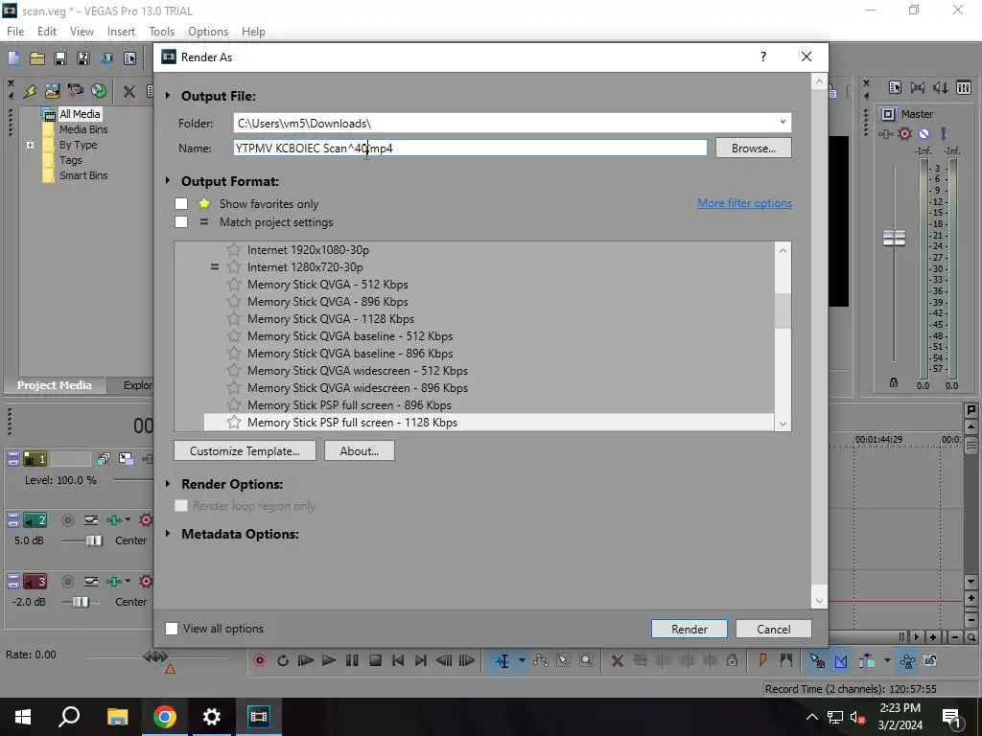The height and width of the screenshot is (736, 982).
Task: Open track 2 automation settings dropdown arrow
Action: coord(128,519)
